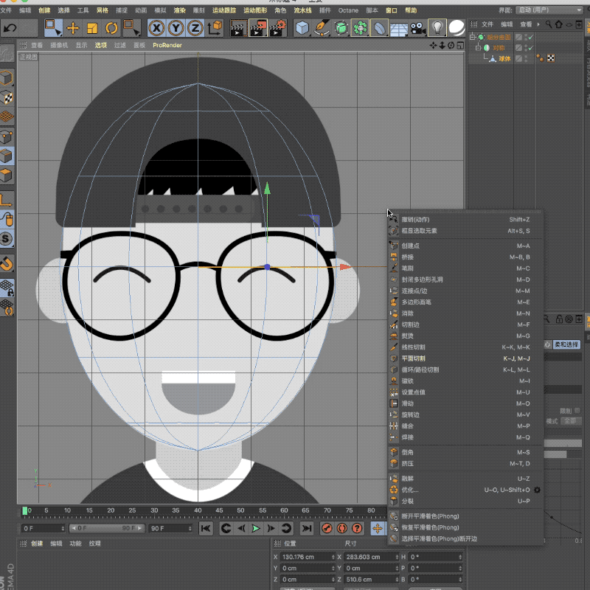Open the 模式 dropdown showing 全部
This screenshot has height=590, width=590.
pyautogui.click(x=572, y=421)
